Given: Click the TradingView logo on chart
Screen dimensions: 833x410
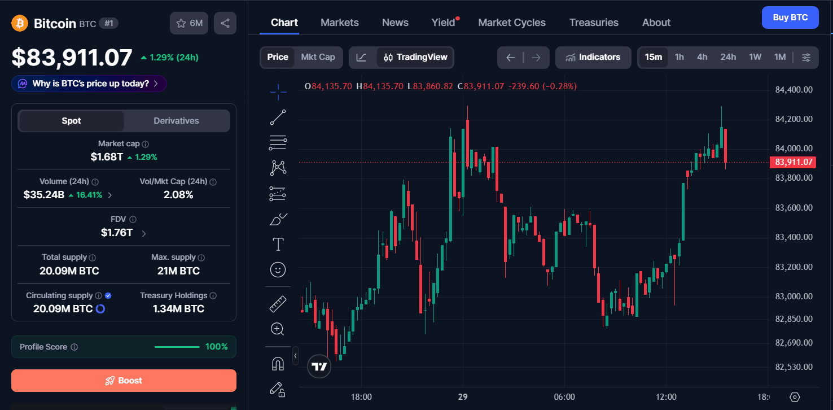Looking at the screenshot, I should [x=319, y=367].
